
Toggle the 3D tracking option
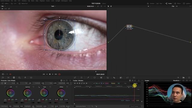pyautogui.click(x=119, y=83)
